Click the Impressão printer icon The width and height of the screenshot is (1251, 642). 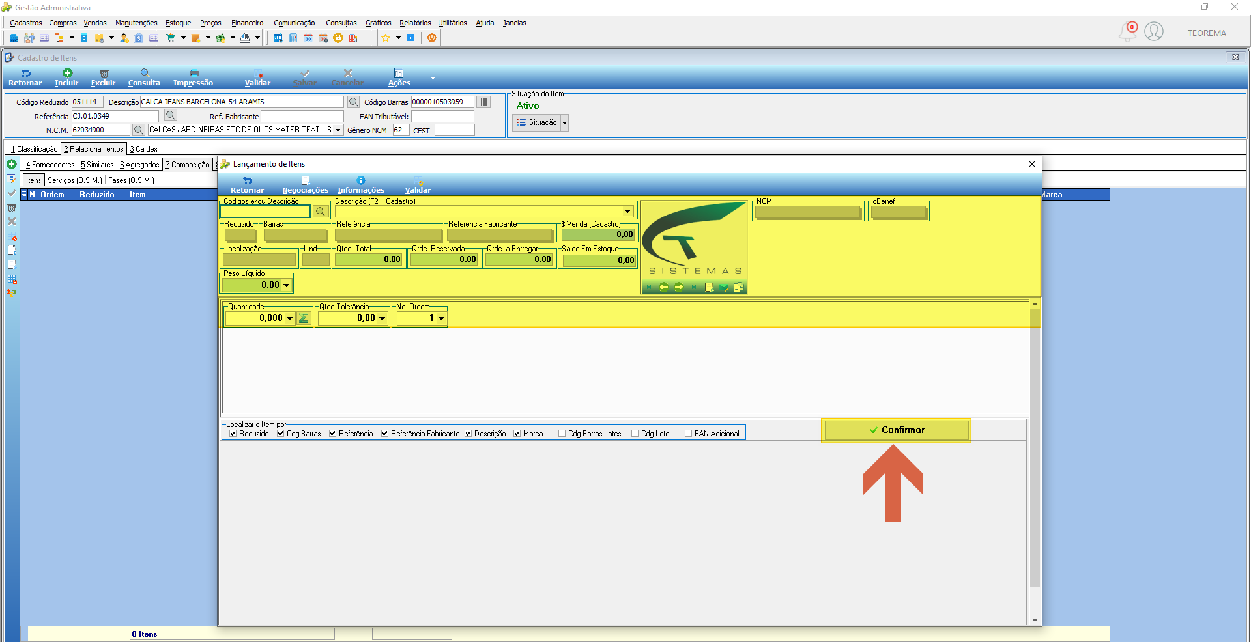pyautogui.click(x=194, y=73)
